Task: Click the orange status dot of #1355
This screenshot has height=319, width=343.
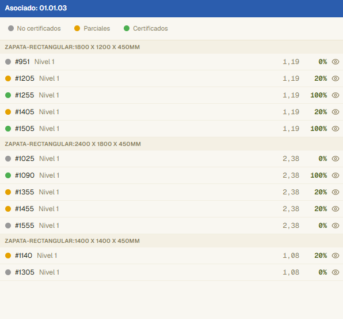Action: pyautogui.click(x=8, y=192)
